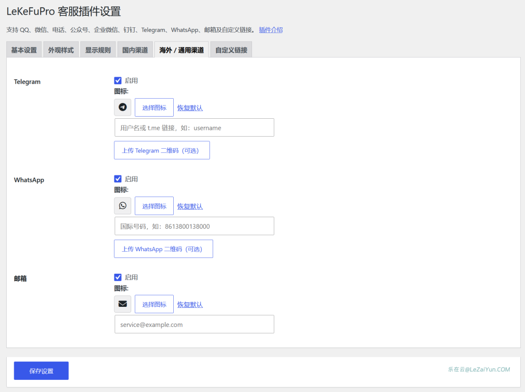Click 恢复默认 link for 邮箱

(x=190, y=305)
